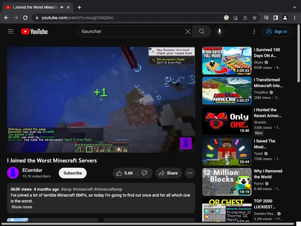
Task: Click the browser forward arrow
Action: pyautogui.click(x=16, y=18)
